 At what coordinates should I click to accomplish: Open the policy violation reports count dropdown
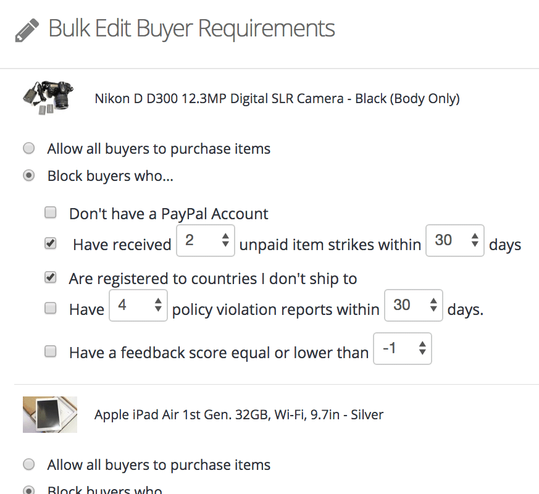(138, 306)
